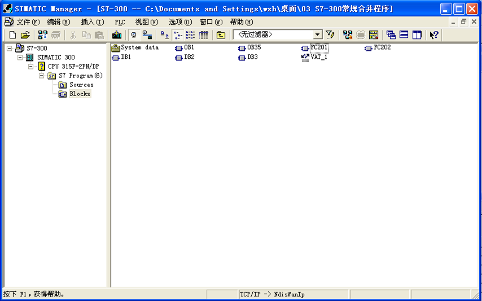Click the Open project folder icon
Image resolution: width=482 pixels, height=301 pixels.
[25, 35]
